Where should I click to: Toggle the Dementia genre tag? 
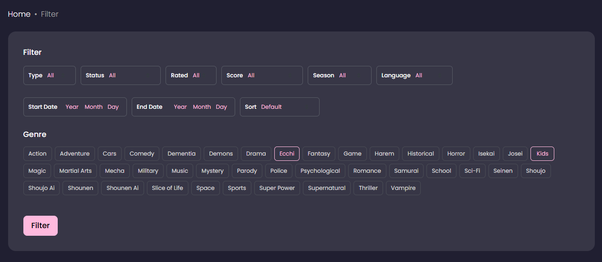(182, 154)
